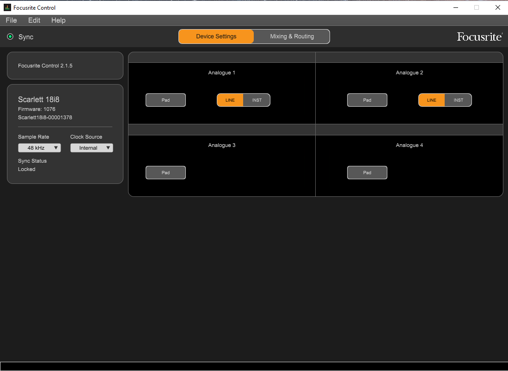The image size is (508, 371).
Task: Click the Analogue 2 heading
Action: click(410, 73)
